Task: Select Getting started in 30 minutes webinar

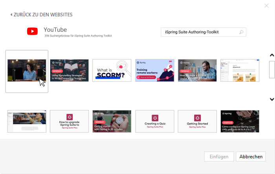Action: click(112, 121)
